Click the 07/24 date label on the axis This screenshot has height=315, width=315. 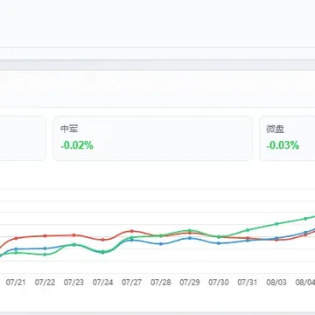[x=102, y=283]
